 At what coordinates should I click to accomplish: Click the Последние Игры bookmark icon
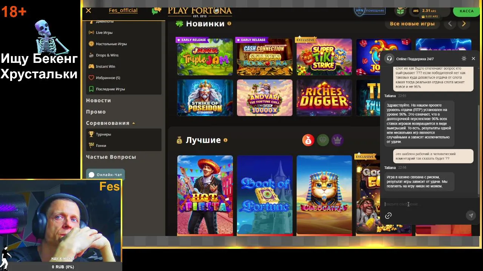point(91,89)
